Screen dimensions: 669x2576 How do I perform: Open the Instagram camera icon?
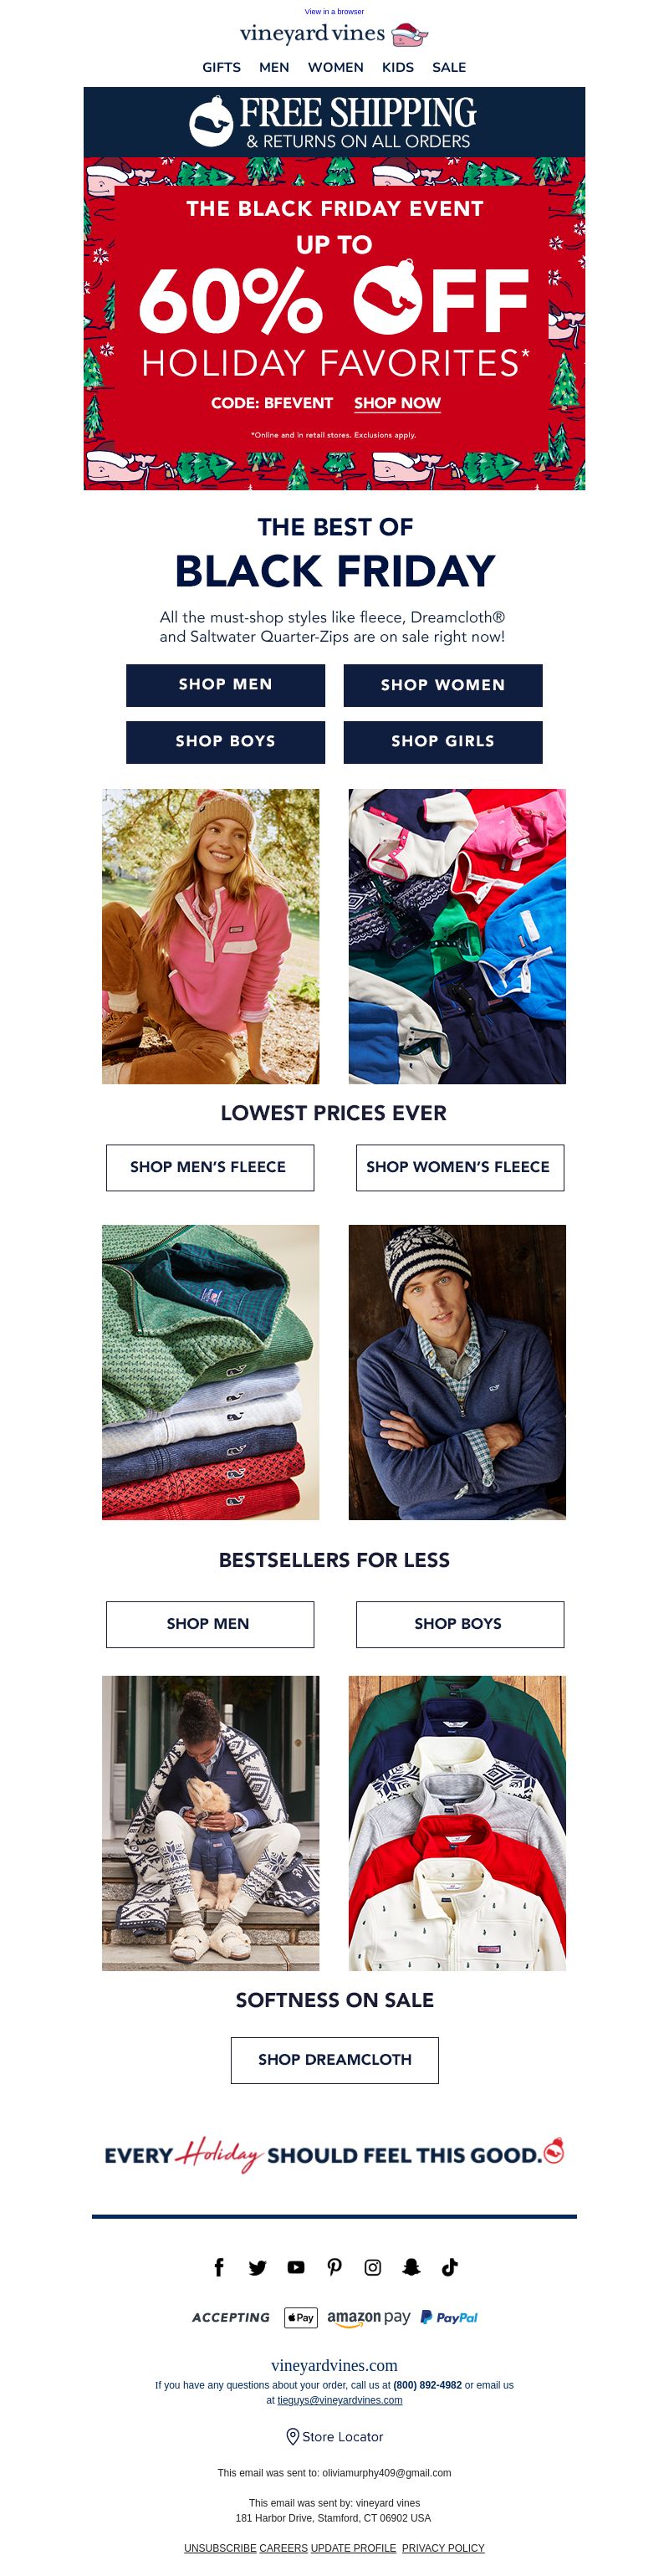click(373, 2267)
